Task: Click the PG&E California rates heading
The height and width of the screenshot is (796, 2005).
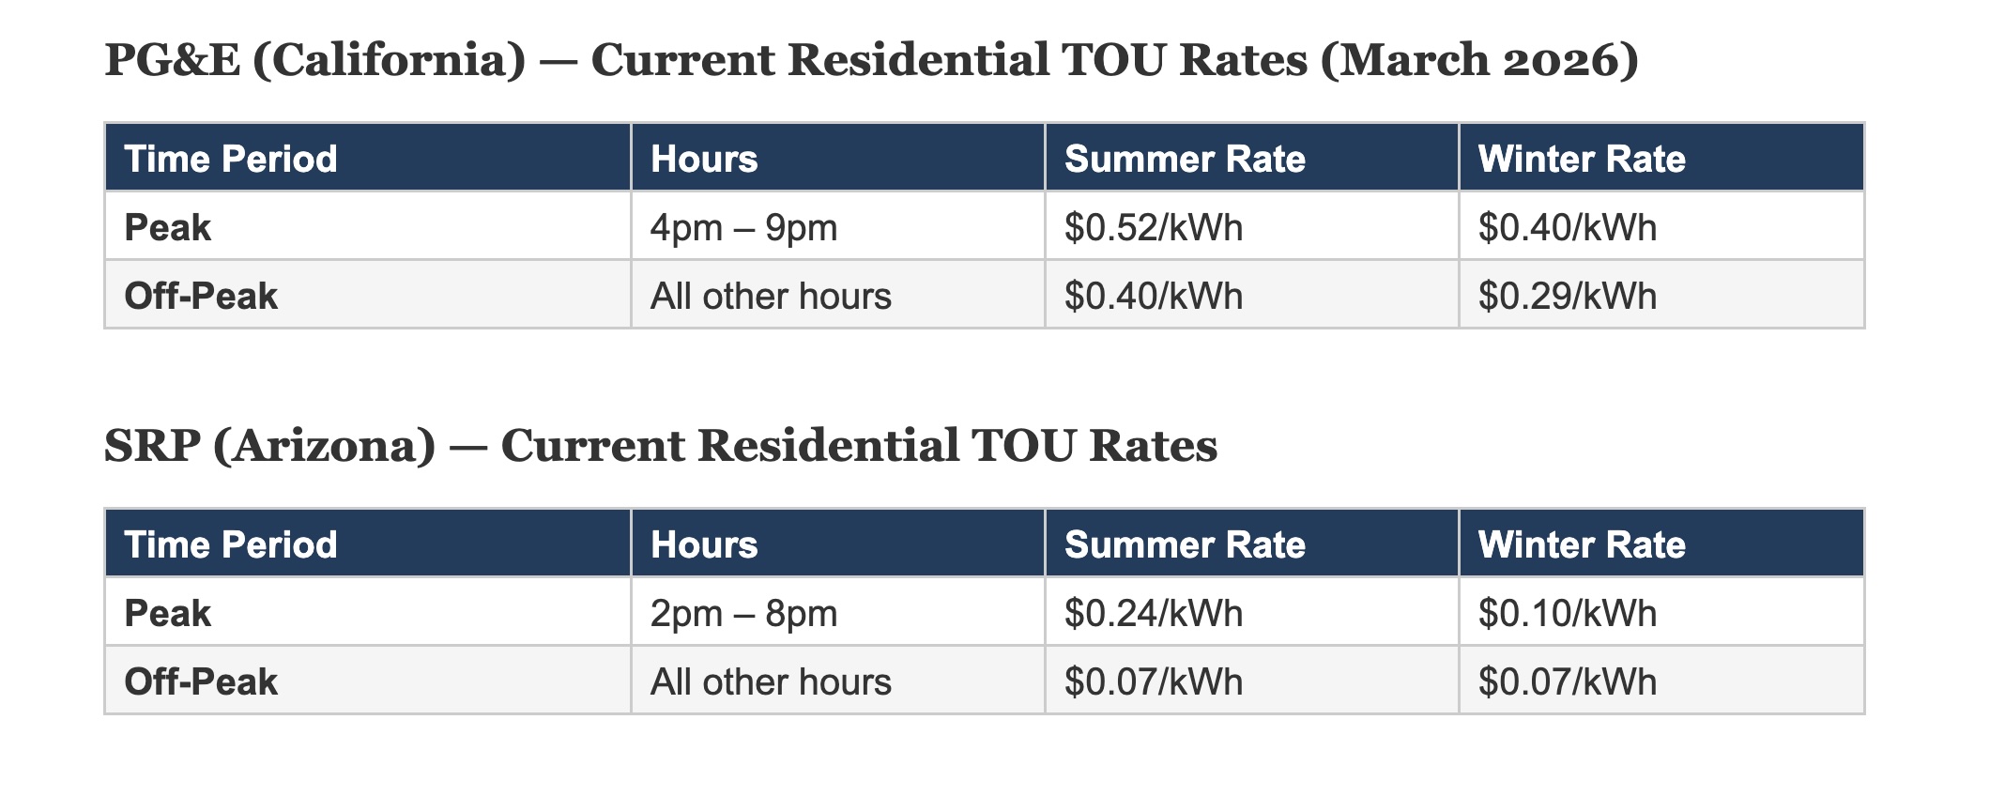Action: pyautogui.click(x=871, y=60)
